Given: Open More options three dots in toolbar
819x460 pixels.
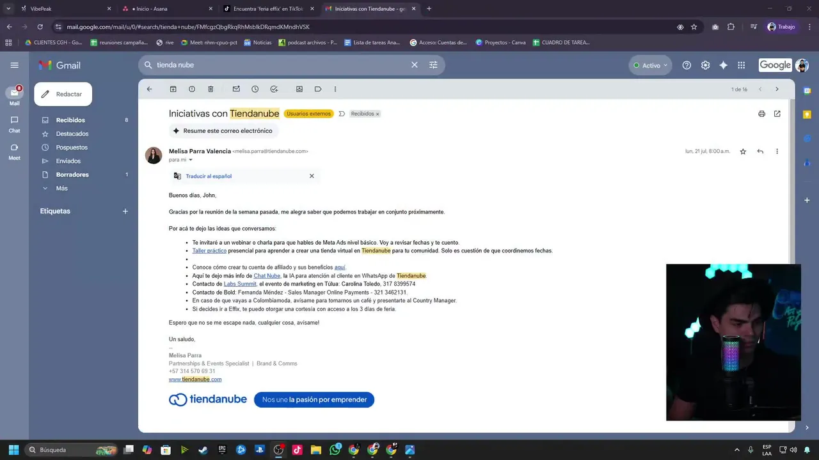Looking at the screenshot, I should (x=335, y=89).
